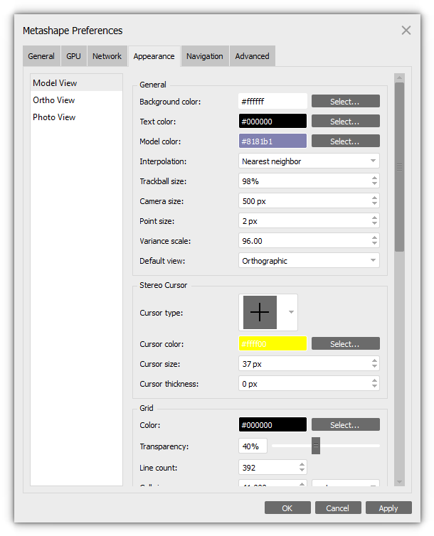The height and width of the screenshot is (536, 434).
Task: Close the Metashape Preferences window
Action: pos(406,31)
